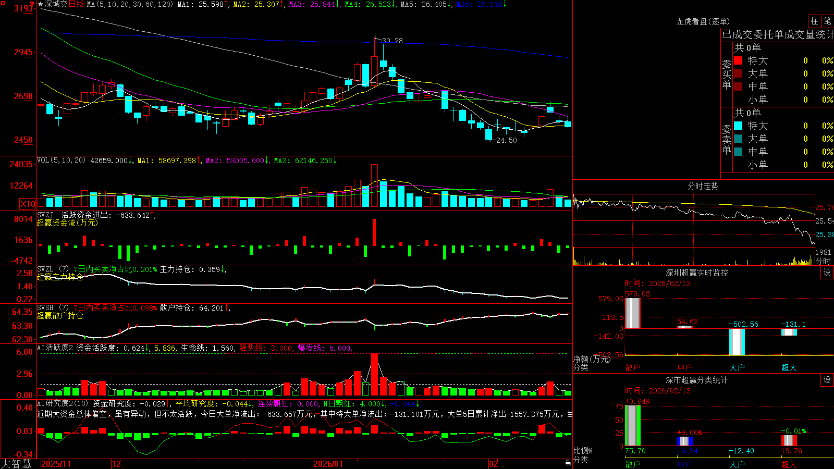Click the 超赢散户持仓 indicator label
This screenshot has width=834, height=469.
(60, 315)
